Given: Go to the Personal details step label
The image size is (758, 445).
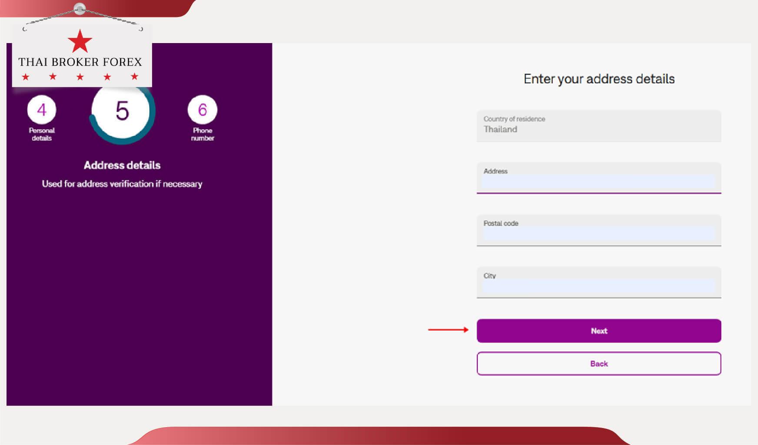Looking at the screenshot, I should [42, 134].
